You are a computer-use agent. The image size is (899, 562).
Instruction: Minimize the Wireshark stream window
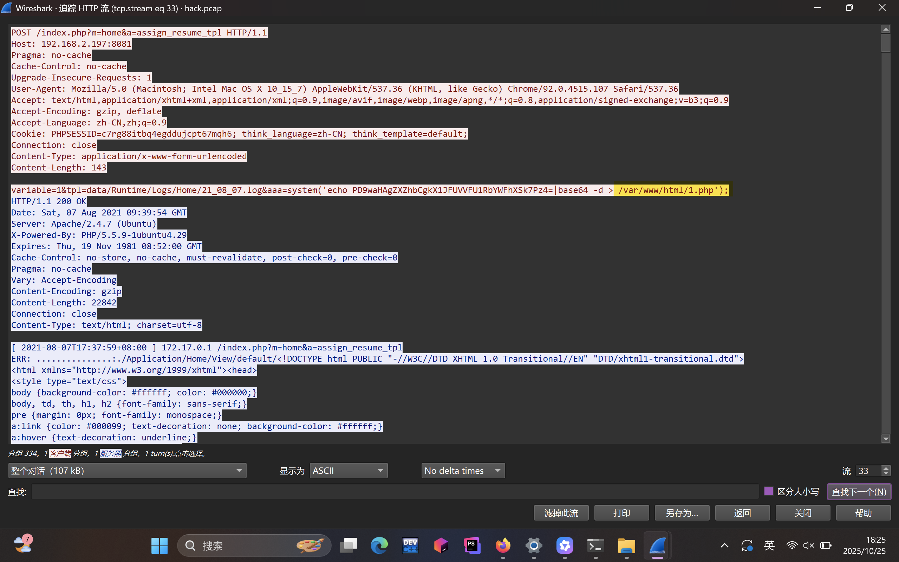tap(817, 8)
